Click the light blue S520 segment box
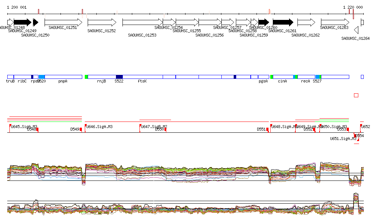 [x=42, y=77]
